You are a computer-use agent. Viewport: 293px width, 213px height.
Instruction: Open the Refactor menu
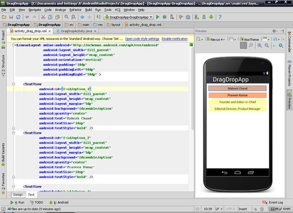[x=77, y=9]
